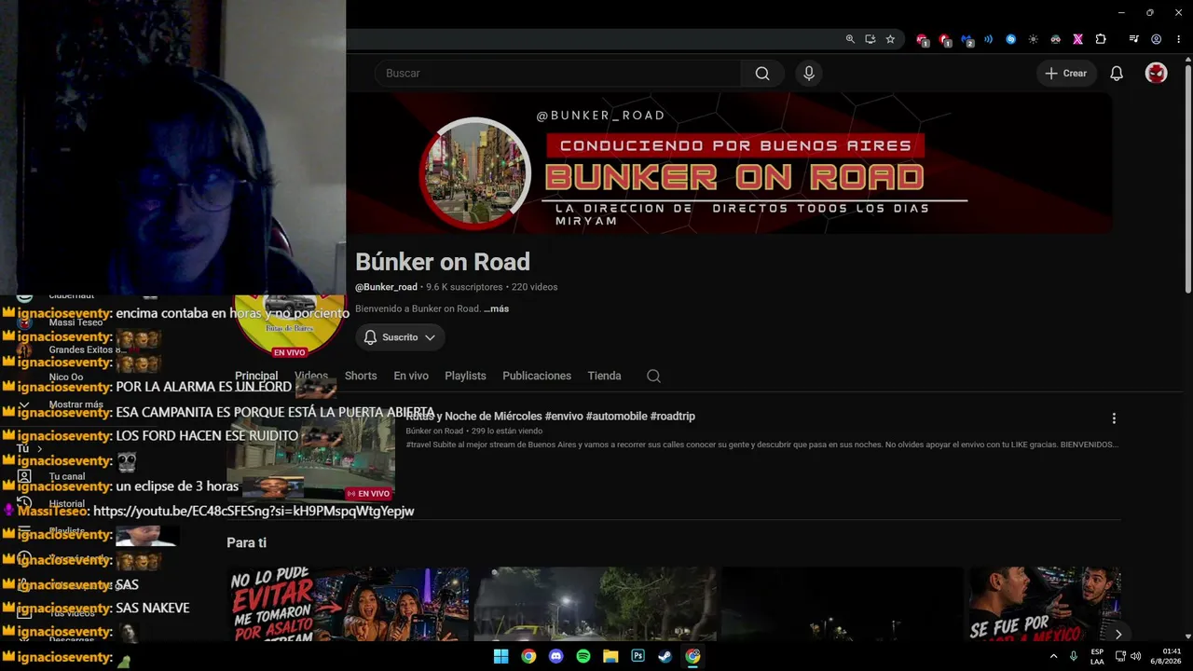
Task: Open Photoshop from the taskbar
Action: click(638, 656)
